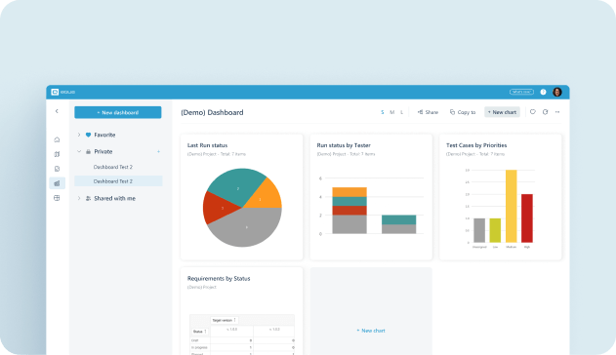This screenshot has height=355, width=616.
Task: Click the Copy to button
Action: pos(463,112)
